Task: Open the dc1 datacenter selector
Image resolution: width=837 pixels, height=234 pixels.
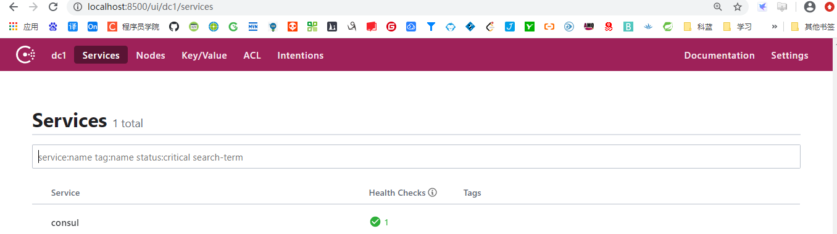Action: [x=59, y=55]
